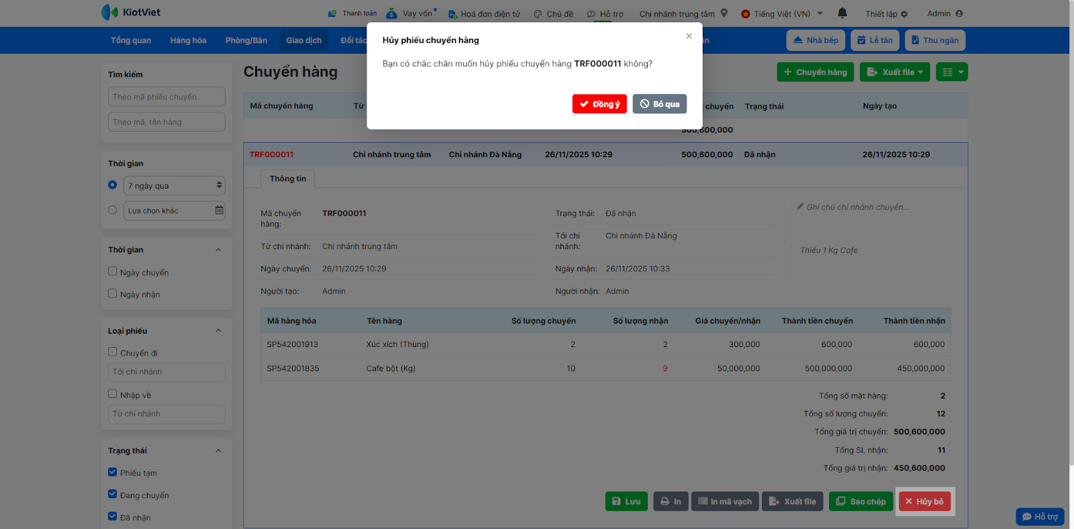Open Hàng hóa menu

coord(188,40)
